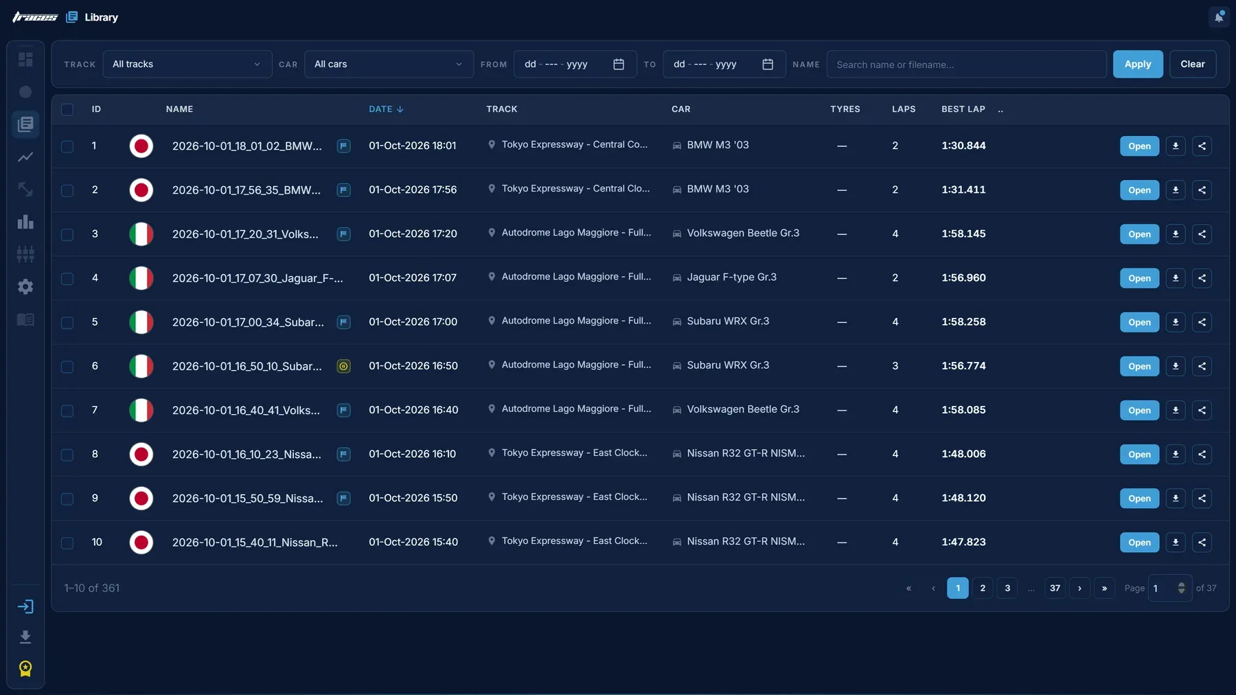
Task: Click the yellow award ribbon icon
Action: (25, 669)
